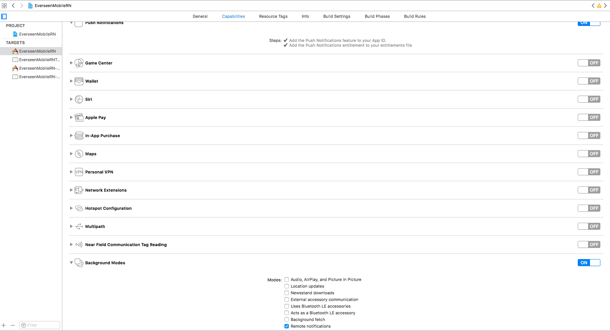This screenshot has width=610, height=331.
Task: Go forward with the right chevron
Action: pyautogui.click(x=22, y=6)
